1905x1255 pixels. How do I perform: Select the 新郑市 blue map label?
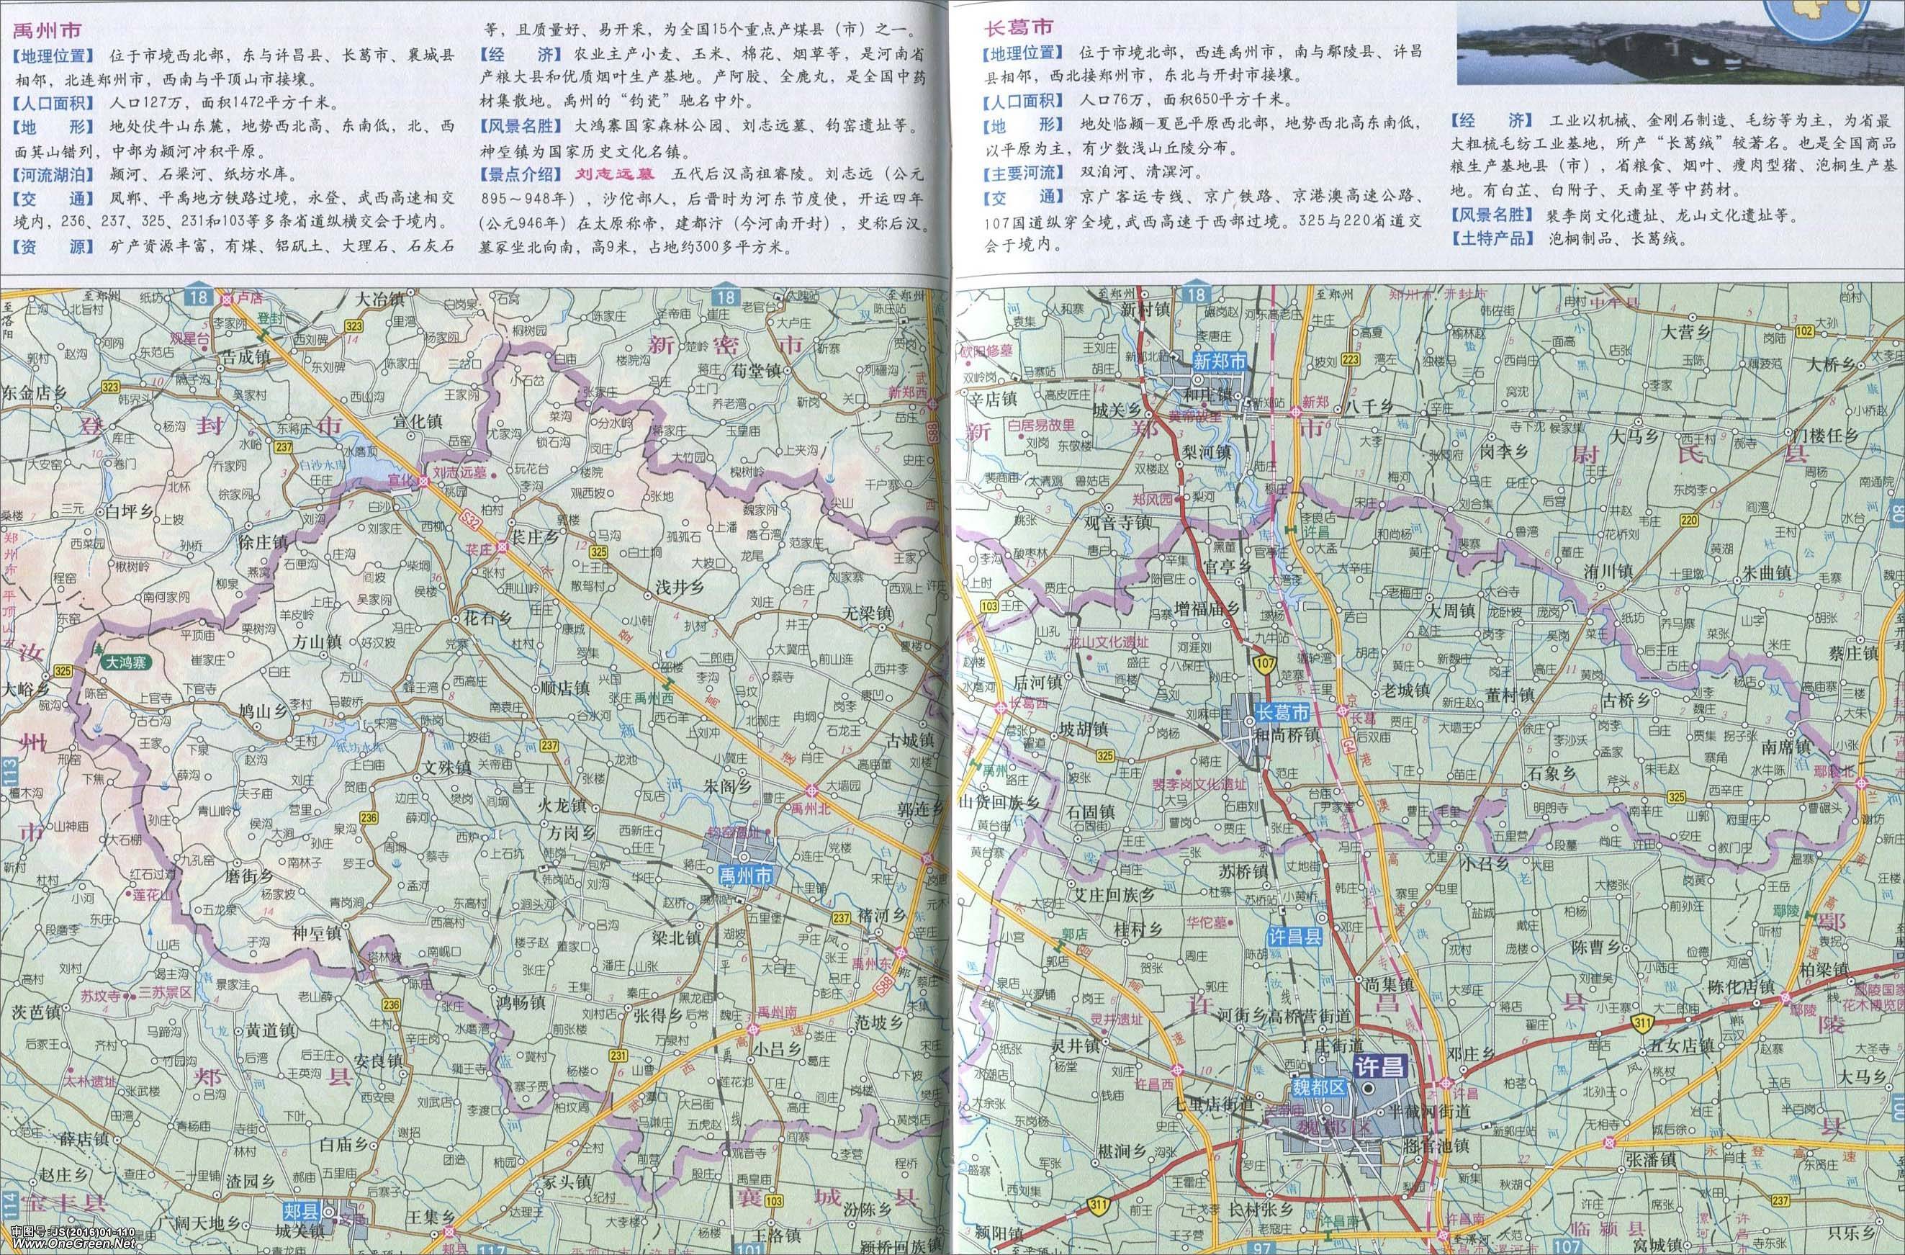[x=1220, y=361]
